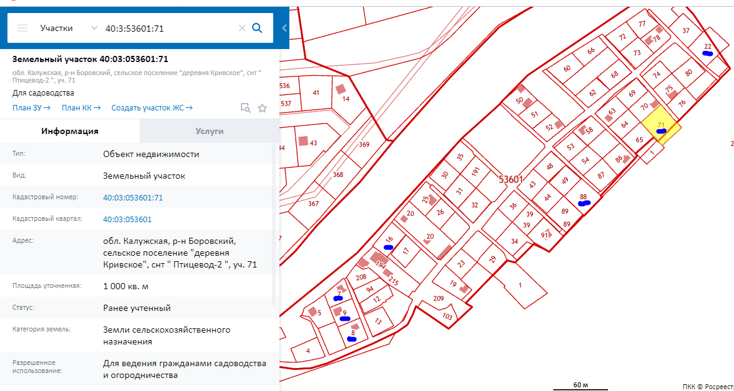Select parcel 62 on map

(x=592, y=92)
